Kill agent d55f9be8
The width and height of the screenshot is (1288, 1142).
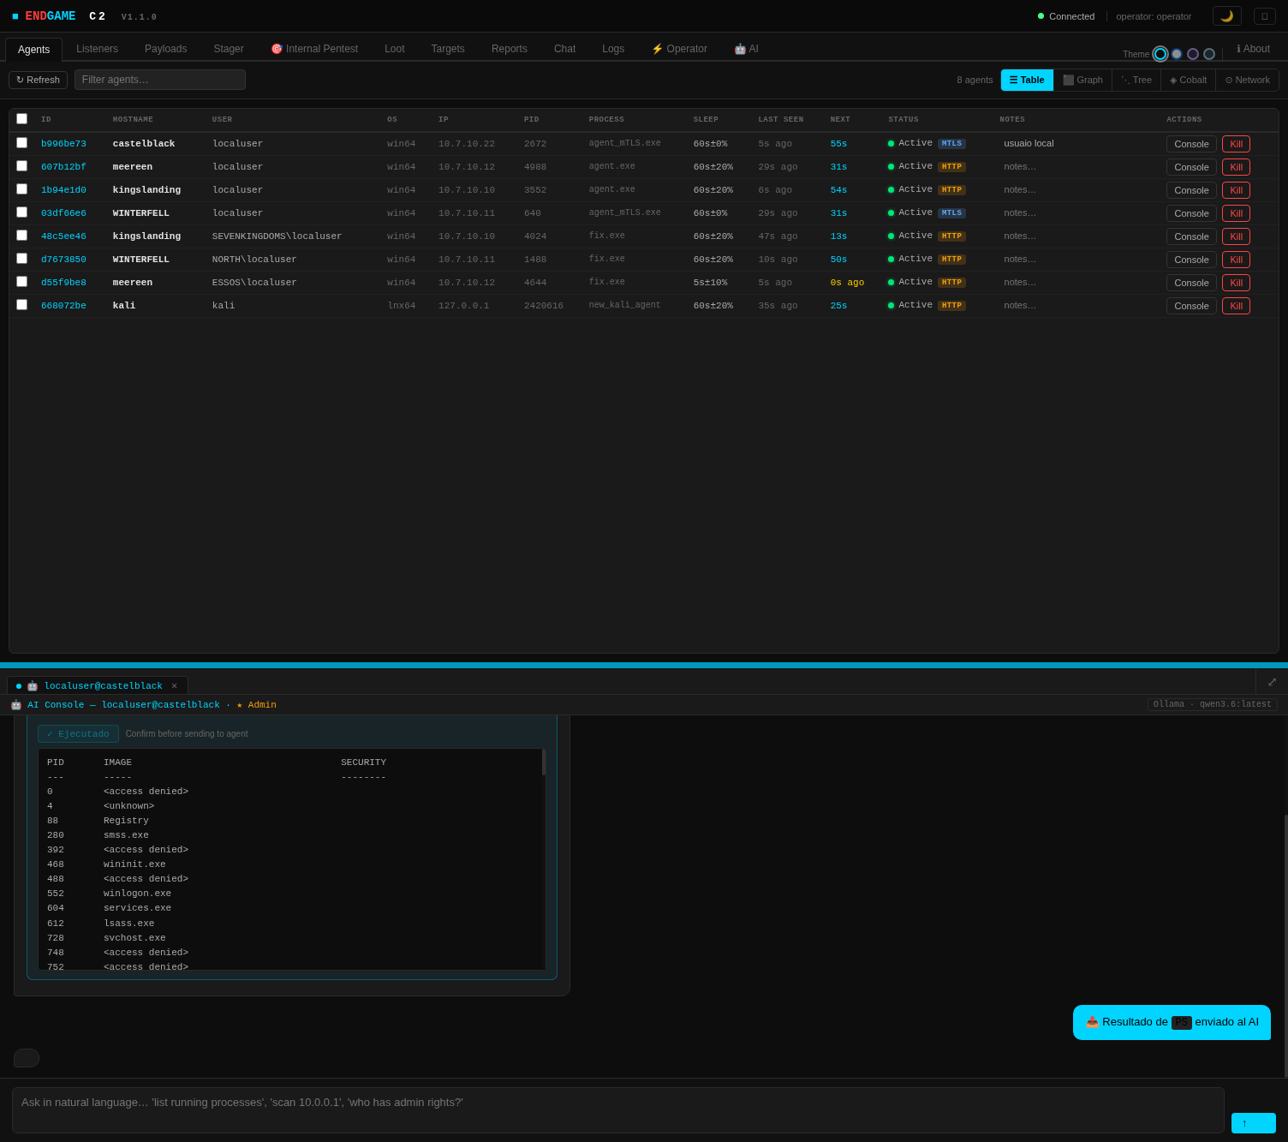pos(1236,283)
